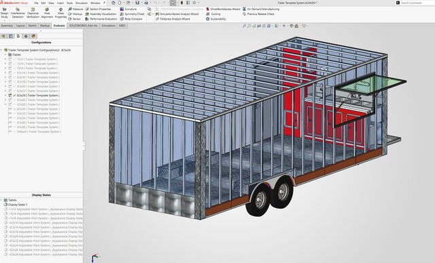The image size is (435, 263).
Task: Open the Costing tool
Action: (x=213, y=14)
